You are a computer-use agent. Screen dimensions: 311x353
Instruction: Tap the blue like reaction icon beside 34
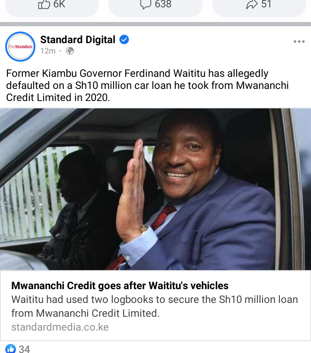pyautogui.click(x=11, y=349)
